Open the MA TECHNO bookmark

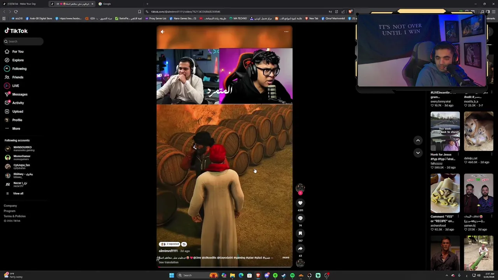(x=238, y=18)
